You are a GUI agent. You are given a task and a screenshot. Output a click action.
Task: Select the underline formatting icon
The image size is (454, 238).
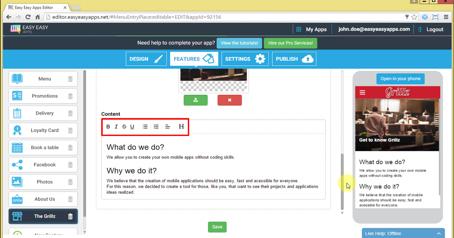point(132,127)
